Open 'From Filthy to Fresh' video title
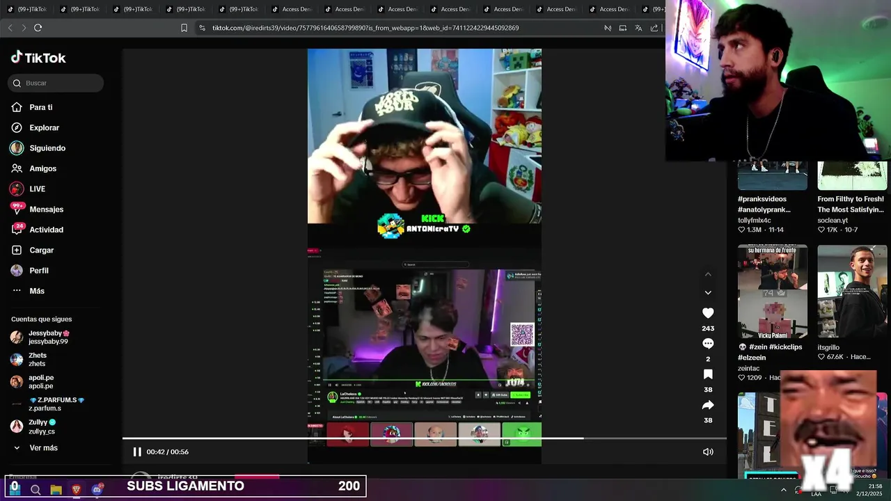 click(x=851, y=205)
